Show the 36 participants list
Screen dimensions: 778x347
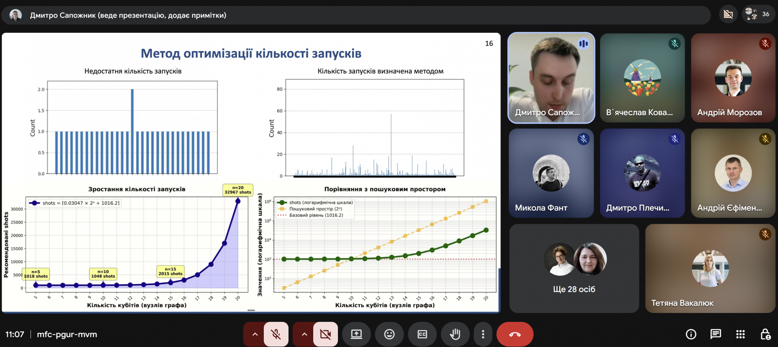point(758,15)
